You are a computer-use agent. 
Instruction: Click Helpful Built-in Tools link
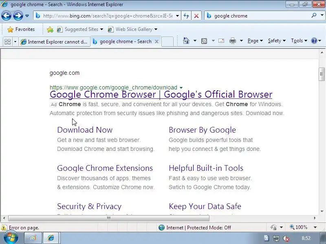[206, 168]
